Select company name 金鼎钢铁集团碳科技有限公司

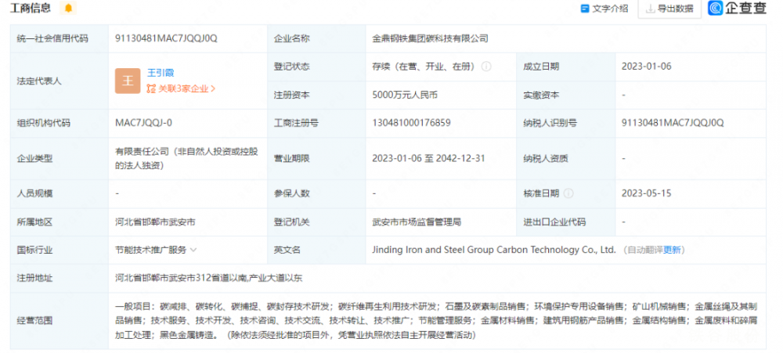click(x=430, y=38)
